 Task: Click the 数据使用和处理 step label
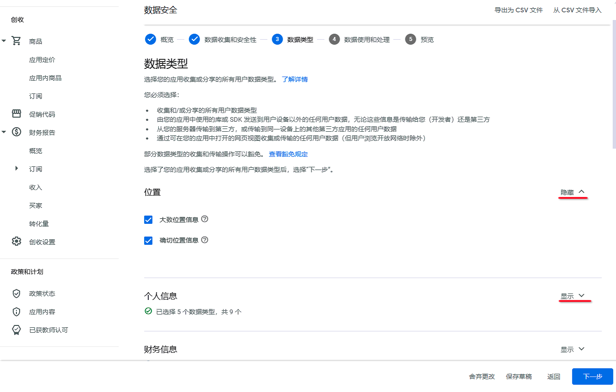(367, 40)
